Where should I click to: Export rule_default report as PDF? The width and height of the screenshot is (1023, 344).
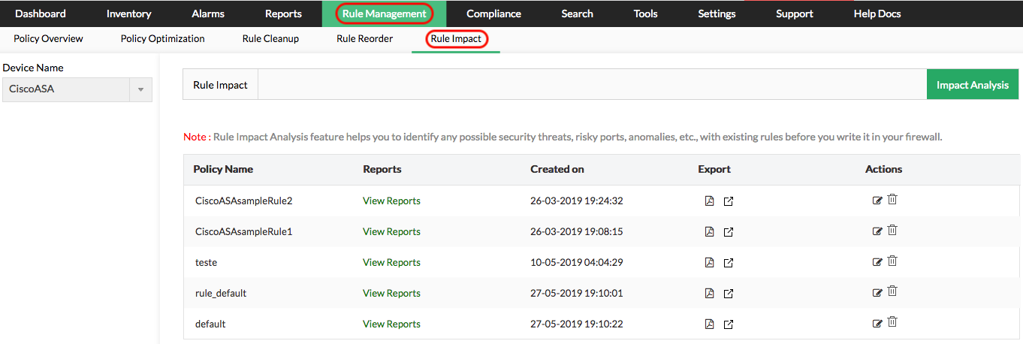point(709,294)
